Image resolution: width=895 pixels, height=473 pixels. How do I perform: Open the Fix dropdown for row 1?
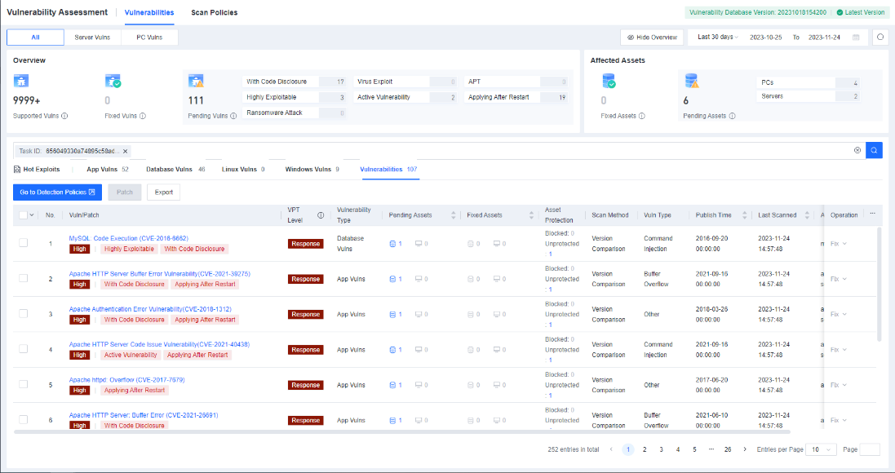click(x=838, y=243)
